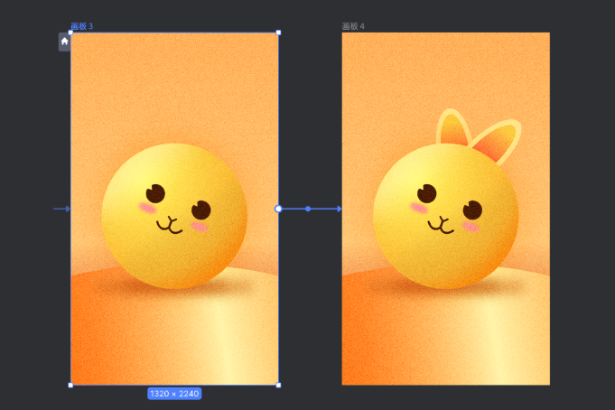Select the 画板 4 artboard title
Viewport: 615px width, 410px height.
(353, 26)
